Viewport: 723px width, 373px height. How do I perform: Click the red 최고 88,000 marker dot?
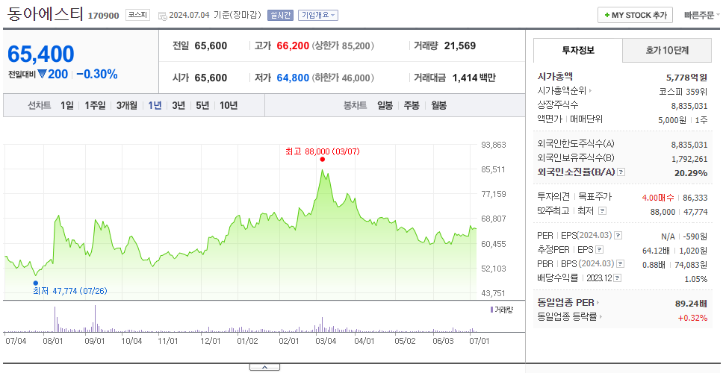tap(323, 160)
